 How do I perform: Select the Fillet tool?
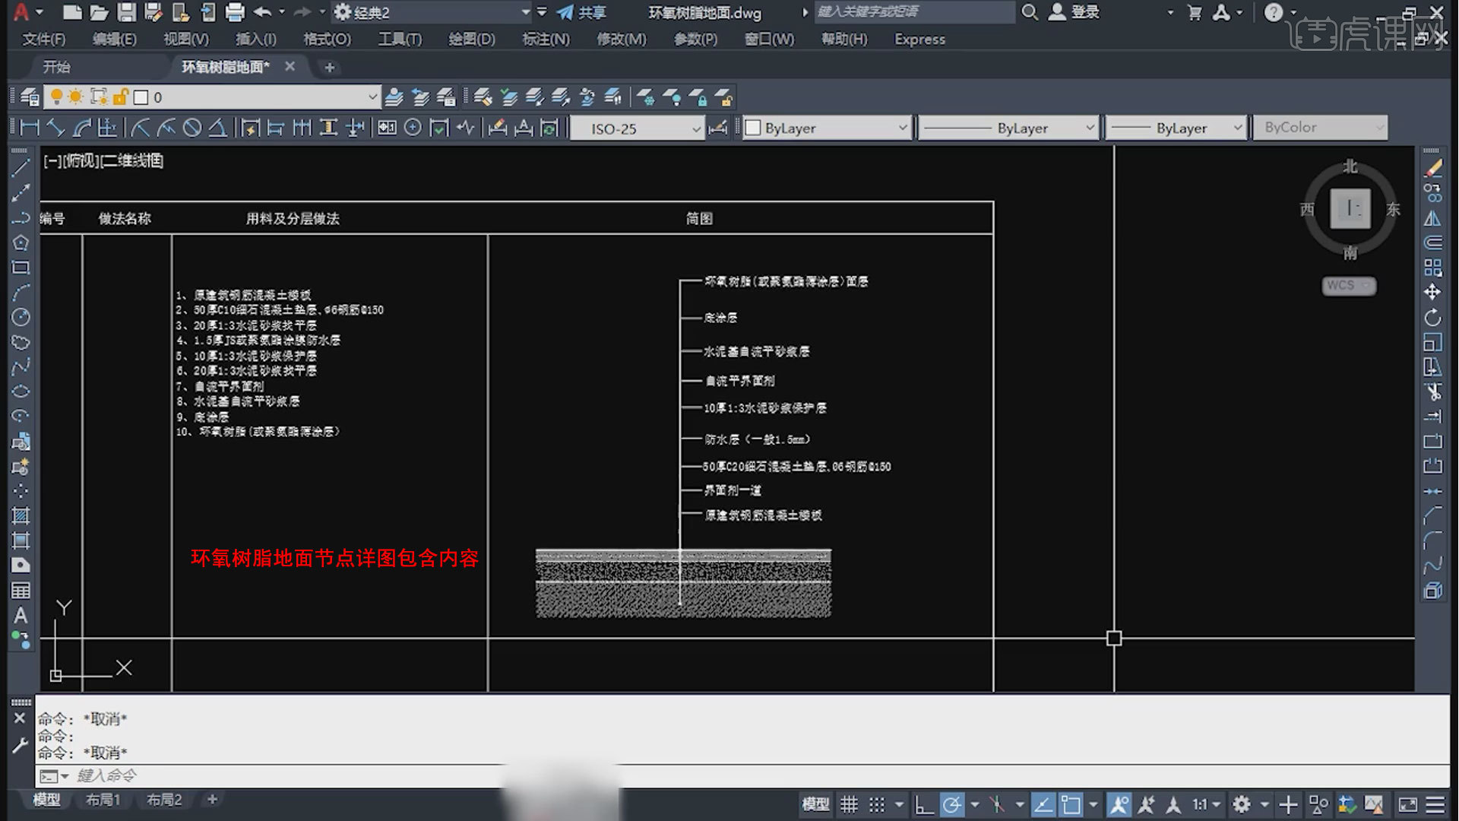coord(1432,540)
